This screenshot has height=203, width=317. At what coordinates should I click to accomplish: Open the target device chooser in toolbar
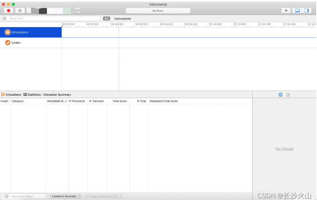[x=53, y=11]
